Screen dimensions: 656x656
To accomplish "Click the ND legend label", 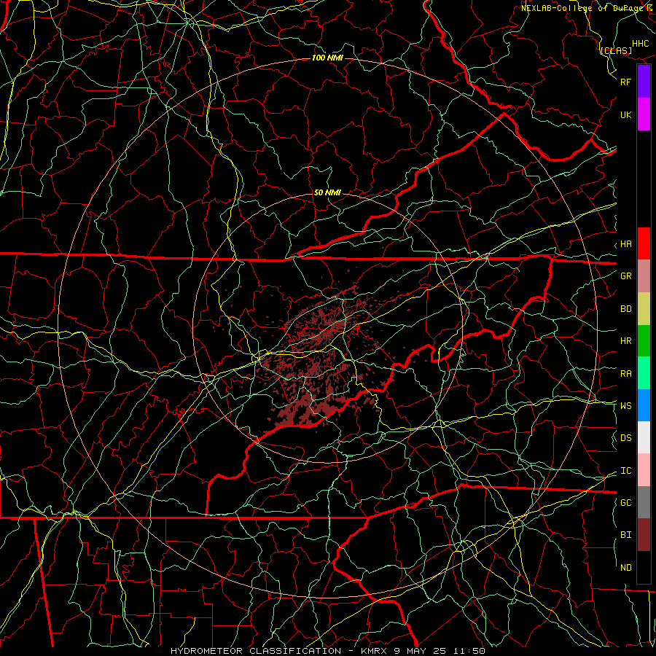I will (x=626, y=567).
